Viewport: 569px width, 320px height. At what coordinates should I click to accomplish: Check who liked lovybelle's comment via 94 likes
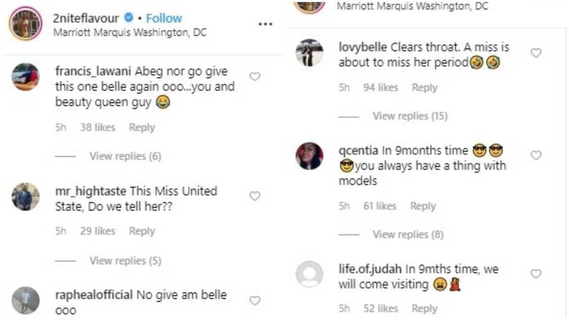[381, 87]
